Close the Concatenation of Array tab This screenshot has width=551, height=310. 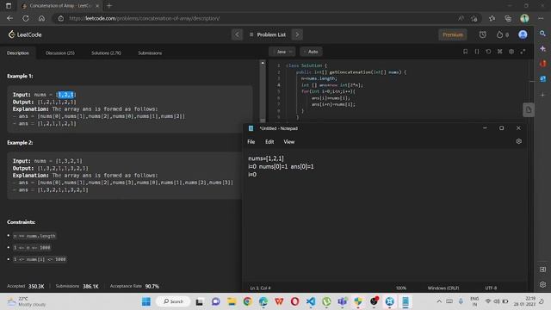click(x=97, y=6)
